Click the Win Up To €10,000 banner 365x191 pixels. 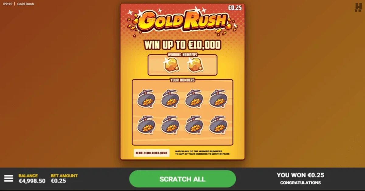click(182, 45)
